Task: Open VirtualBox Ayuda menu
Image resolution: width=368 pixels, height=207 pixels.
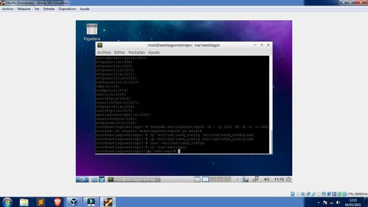Action: 85,9
